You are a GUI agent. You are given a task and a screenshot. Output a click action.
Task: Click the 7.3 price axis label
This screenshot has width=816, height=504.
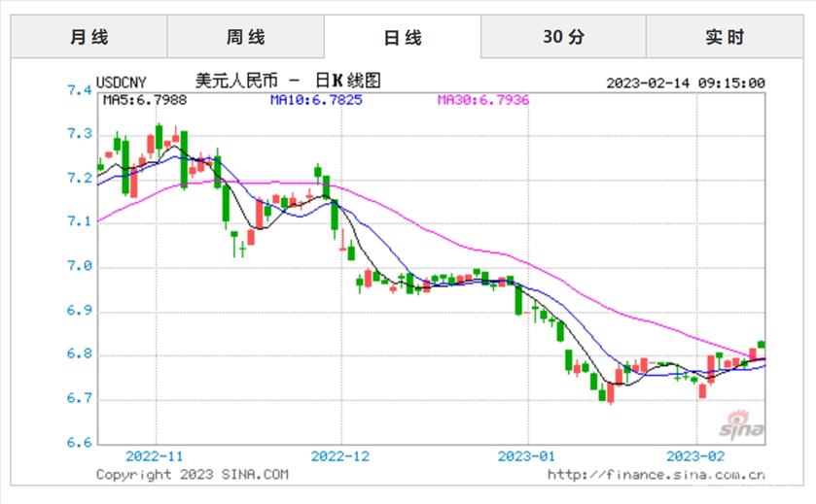(x=80, y=134)
